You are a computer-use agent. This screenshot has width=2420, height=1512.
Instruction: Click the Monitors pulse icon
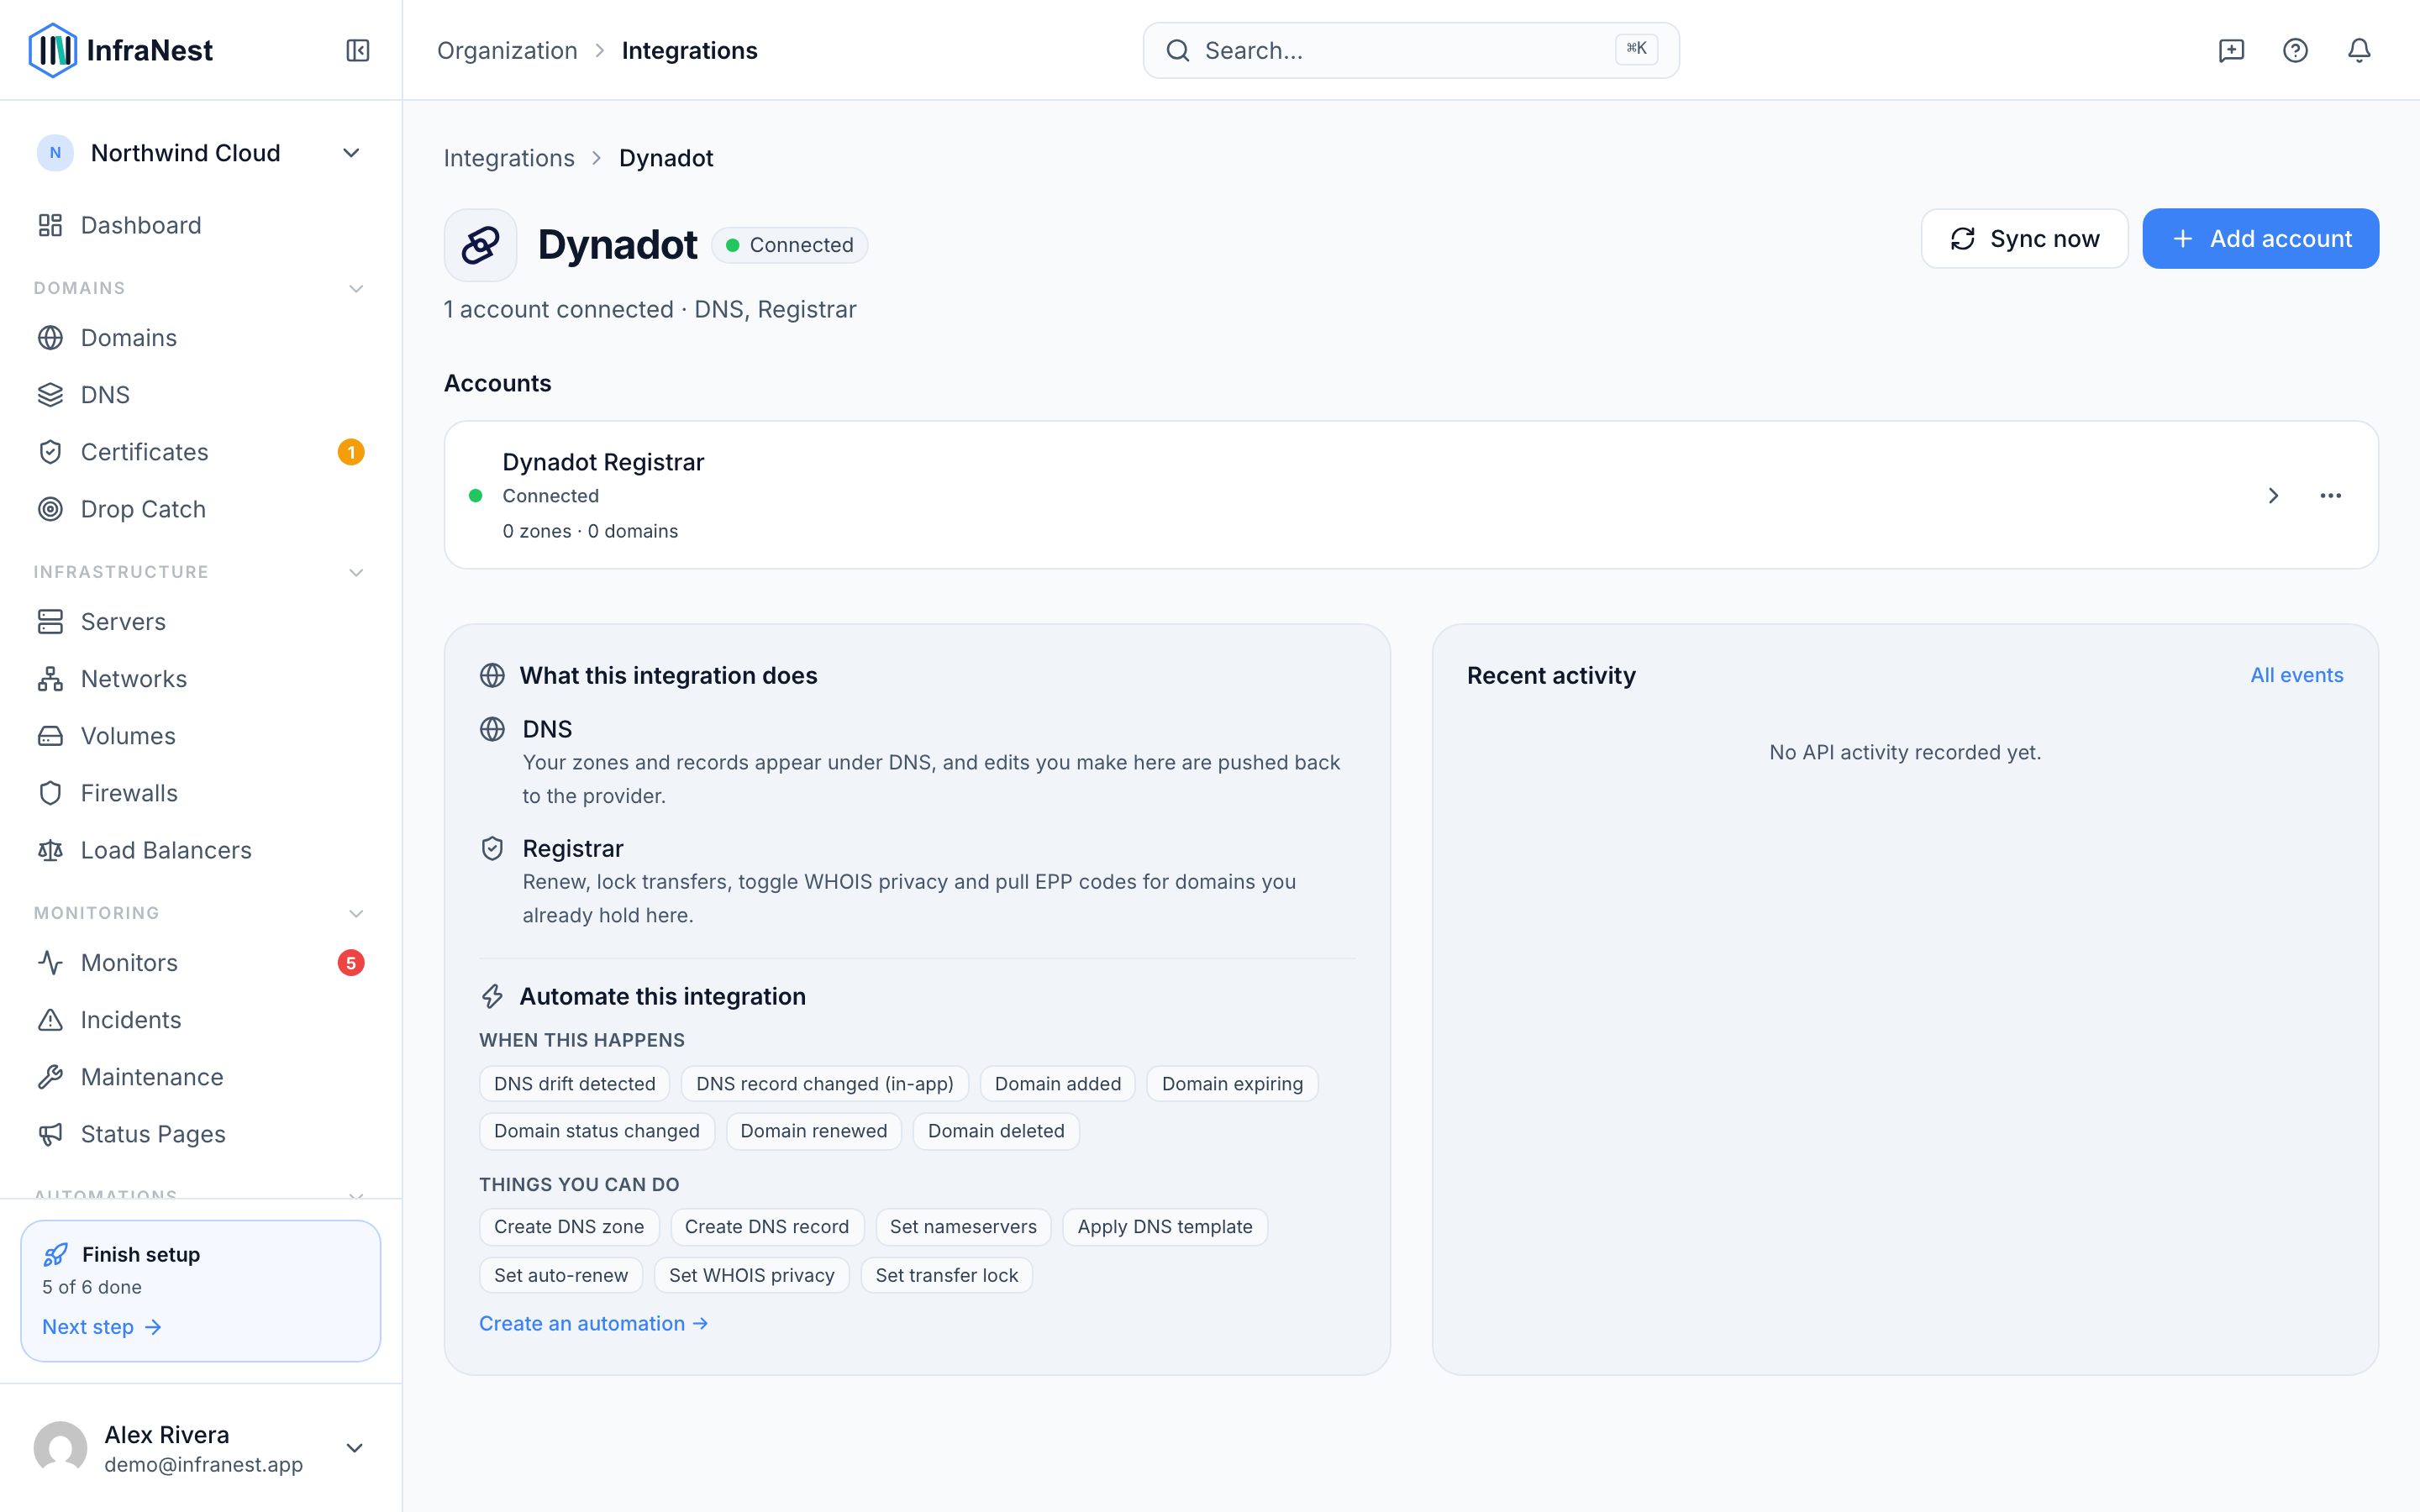coord(50,963)
